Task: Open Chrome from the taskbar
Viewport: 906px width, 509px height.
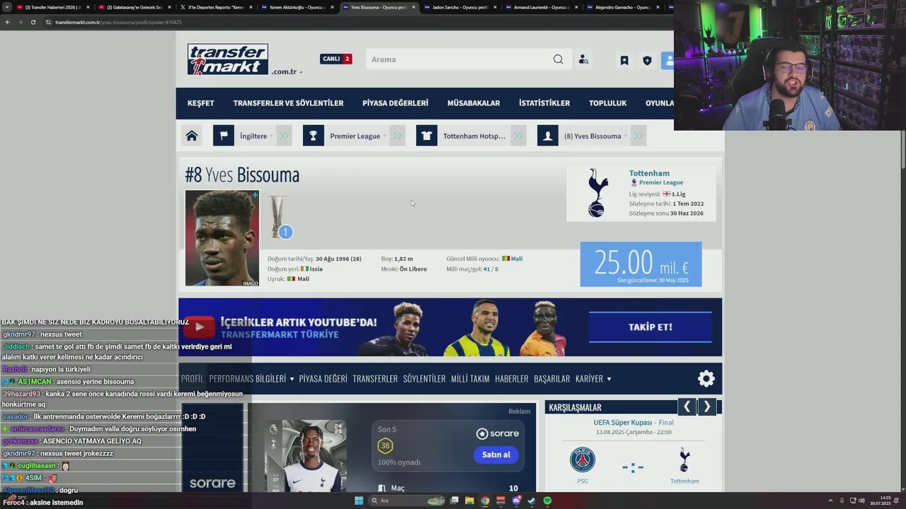Action: pos(485,501)
